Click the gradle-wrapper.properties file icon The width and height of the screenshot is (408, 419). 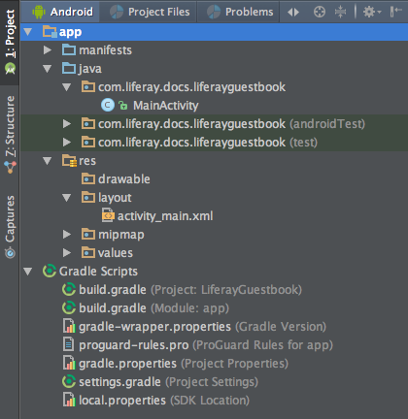(69, 326)
